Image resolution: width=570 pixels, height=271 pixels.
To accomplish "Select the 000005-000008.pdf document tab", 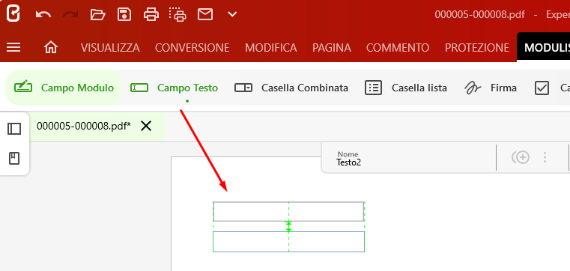I will click(84, 126).
